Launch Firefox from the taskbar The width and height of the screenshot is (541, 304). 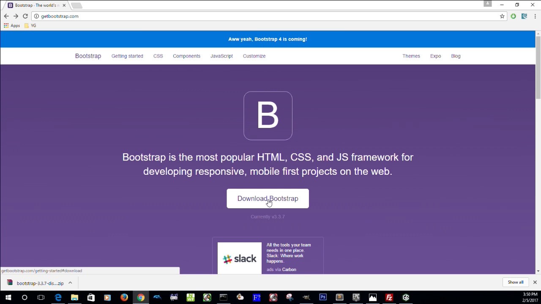pos(124,297)
